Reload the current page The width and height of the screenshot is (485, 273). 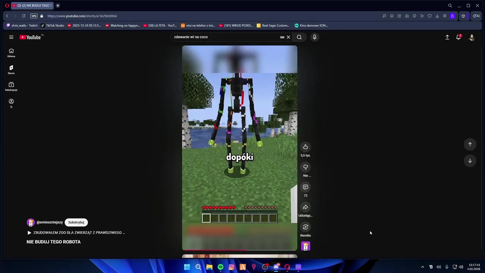pyautogui.click(x=24, y=16)
